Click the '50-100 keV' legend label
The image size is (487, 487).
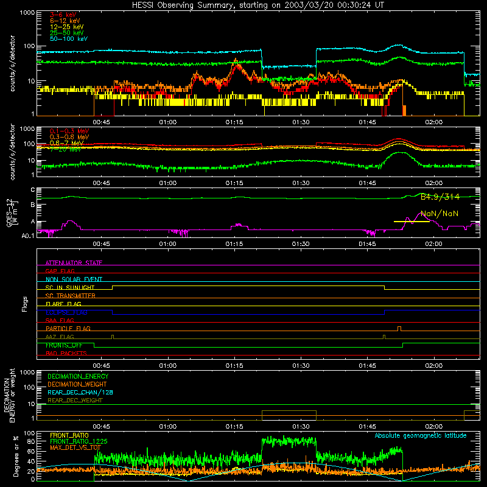pyautogui.click(x=69, y=39)
